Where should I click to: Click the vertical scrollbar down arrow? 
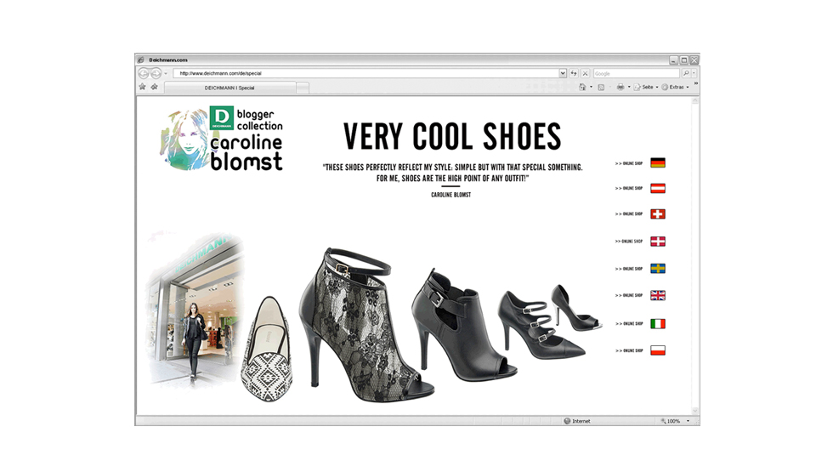point(695,411)
